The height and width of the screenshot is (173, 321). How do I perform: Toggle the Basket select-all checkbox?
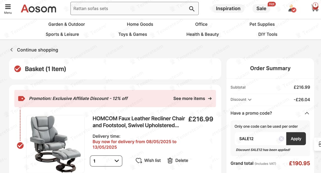point(18,69)
